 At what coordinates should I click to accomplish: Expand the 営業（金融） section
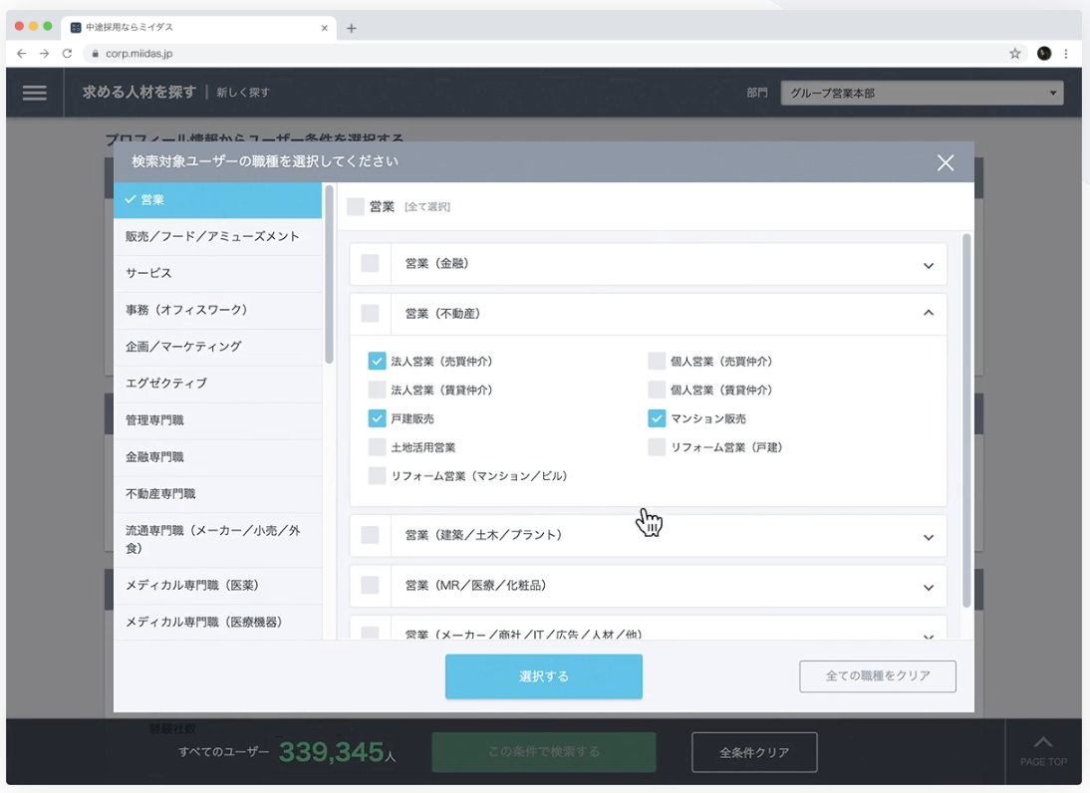coord(928,265)
